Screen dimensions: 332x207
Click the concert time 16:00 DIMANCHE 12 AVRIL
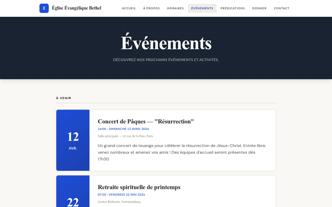(123, 129)
